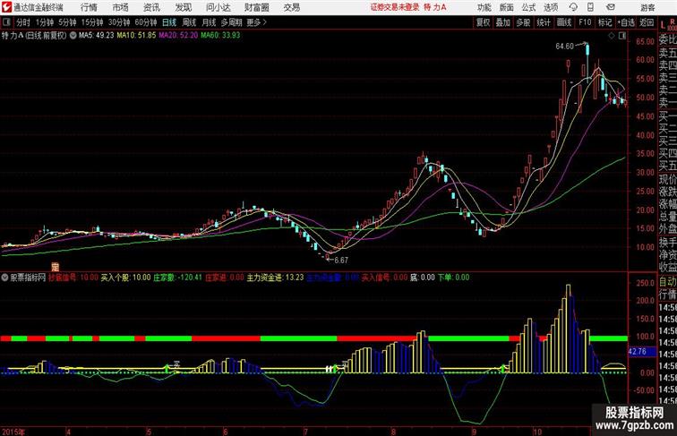Expand the round arrow beside 股票指标网 indicator
This screenshot has width=677, height=436.
[4, 278]
